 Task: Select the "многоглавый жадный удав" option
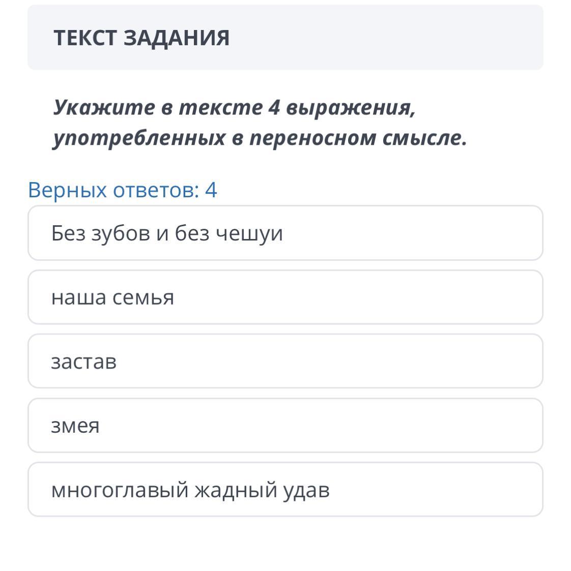285,490
